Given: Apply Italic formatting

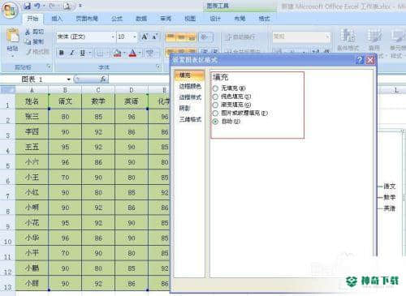Looking at the screenshot, I should click(72, 53).
